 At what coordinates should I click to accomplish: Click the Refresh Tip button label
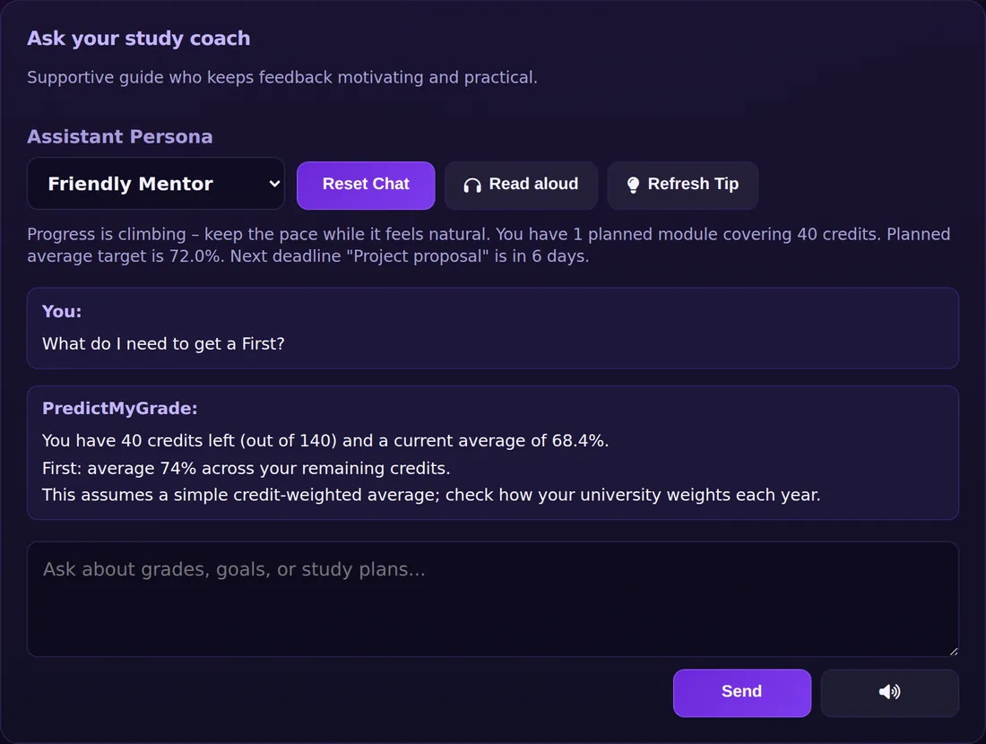coord(693,184)
